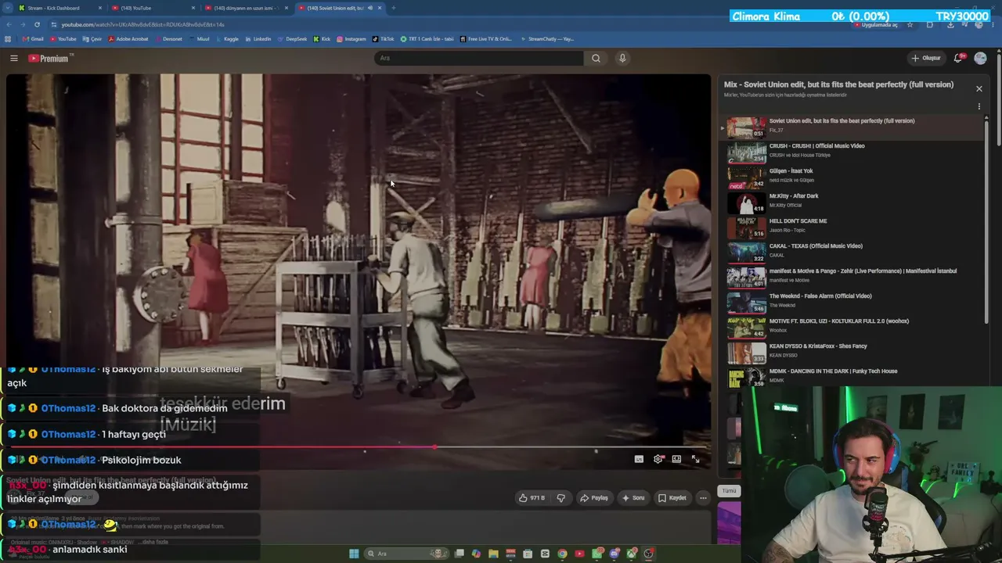Start voice search with the microphone icon
Viewport: 1002px width, 563px height.
pos(622,58)
